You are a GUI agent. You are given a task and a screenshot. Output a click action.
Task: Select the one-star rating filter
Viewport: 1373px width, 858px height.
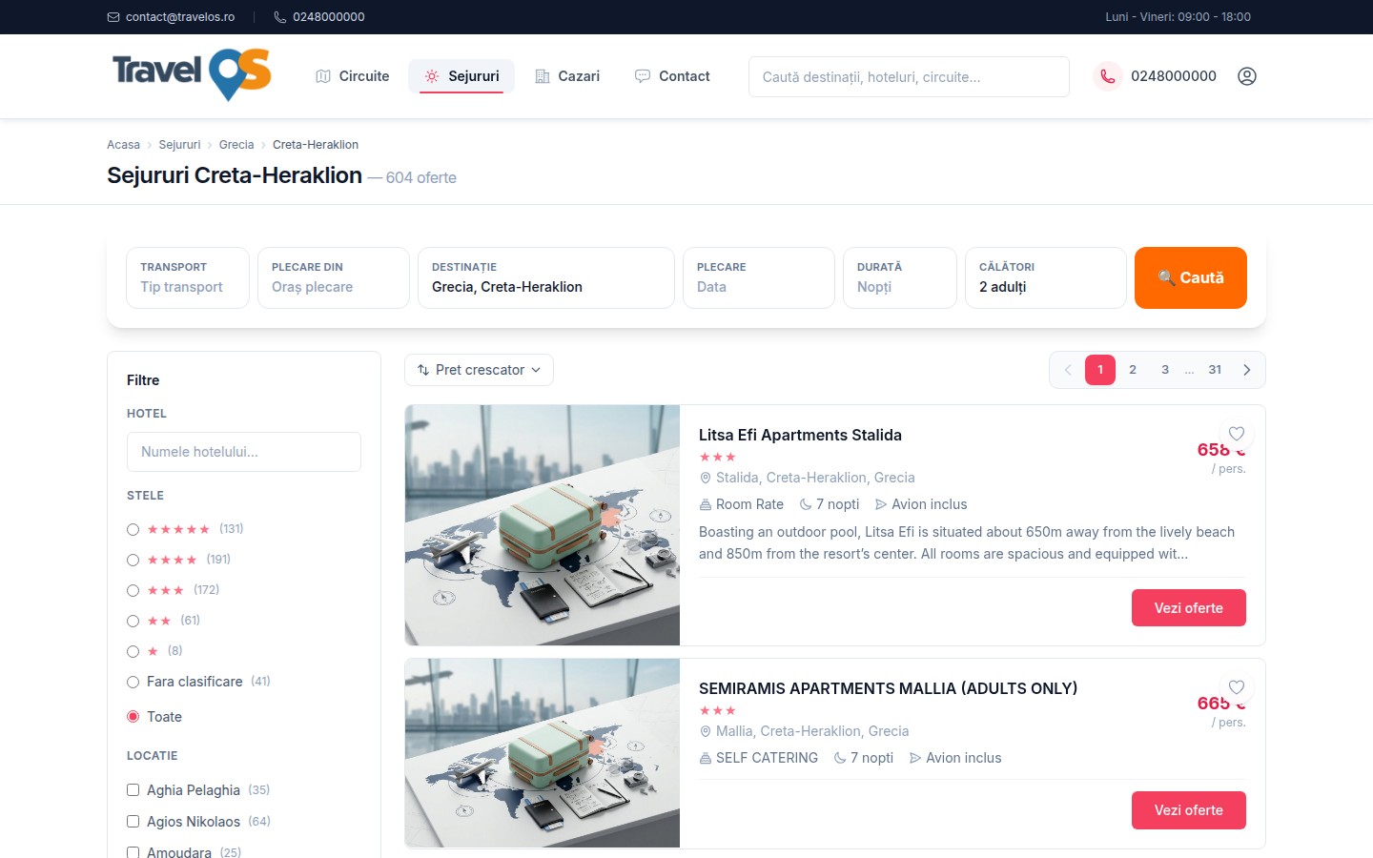click(x=133, y=651)
